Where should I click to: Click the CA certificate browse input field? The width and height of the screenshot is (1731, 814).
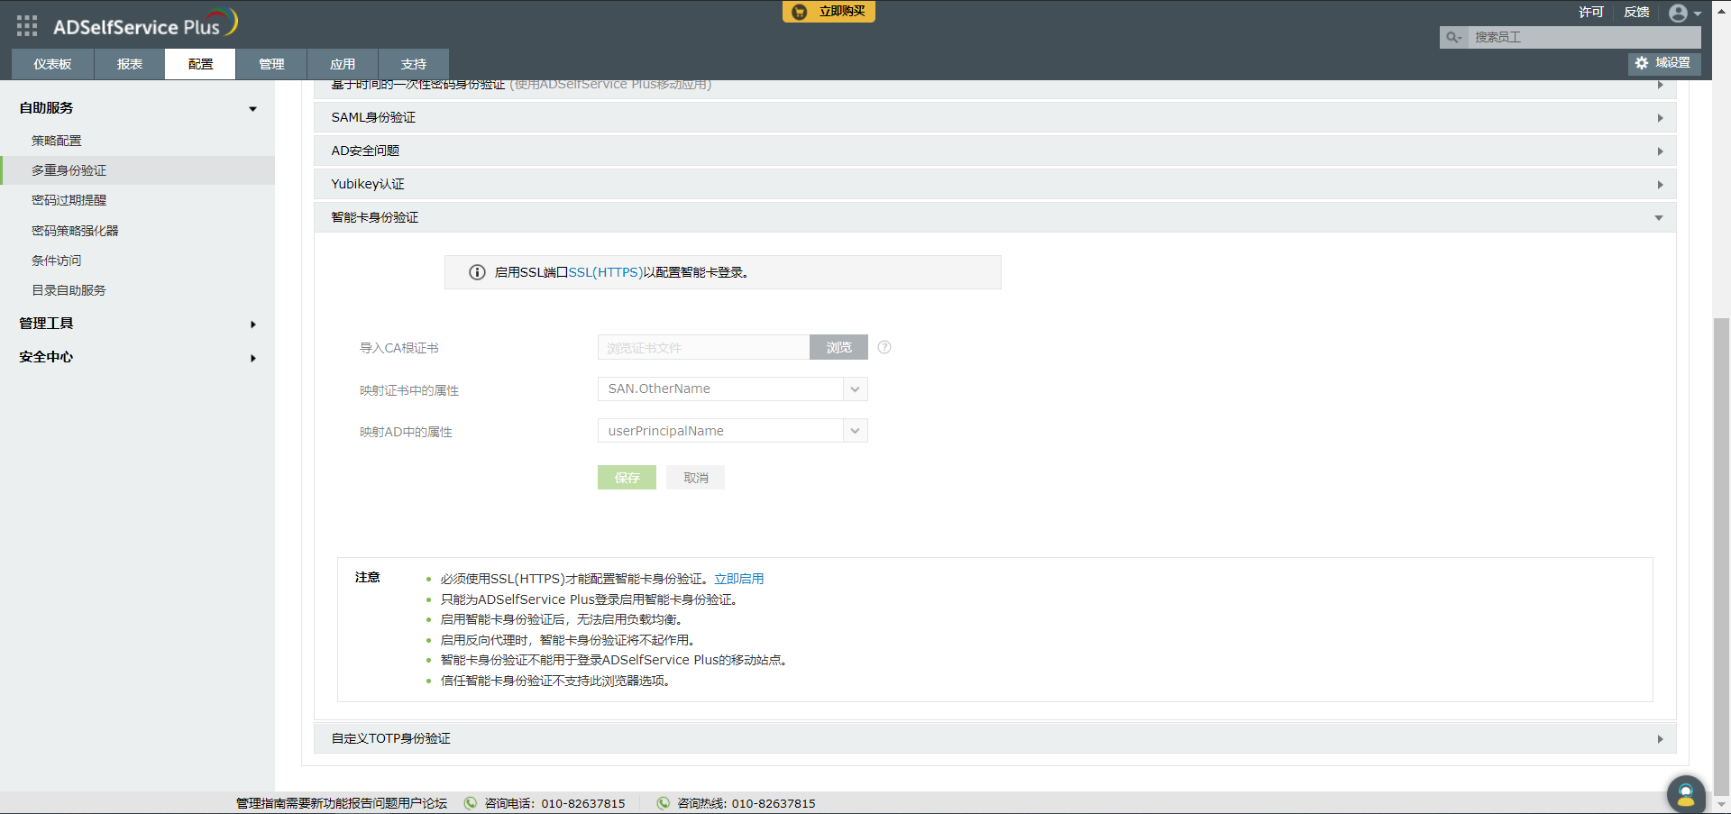click(x=703, y=347)
